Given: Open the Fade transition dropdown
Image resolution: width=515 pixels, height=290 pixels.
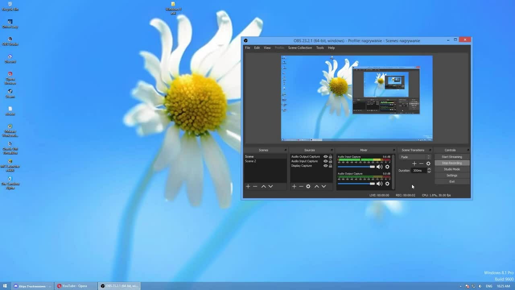Looking at the screenshot, I should point(415,157).
